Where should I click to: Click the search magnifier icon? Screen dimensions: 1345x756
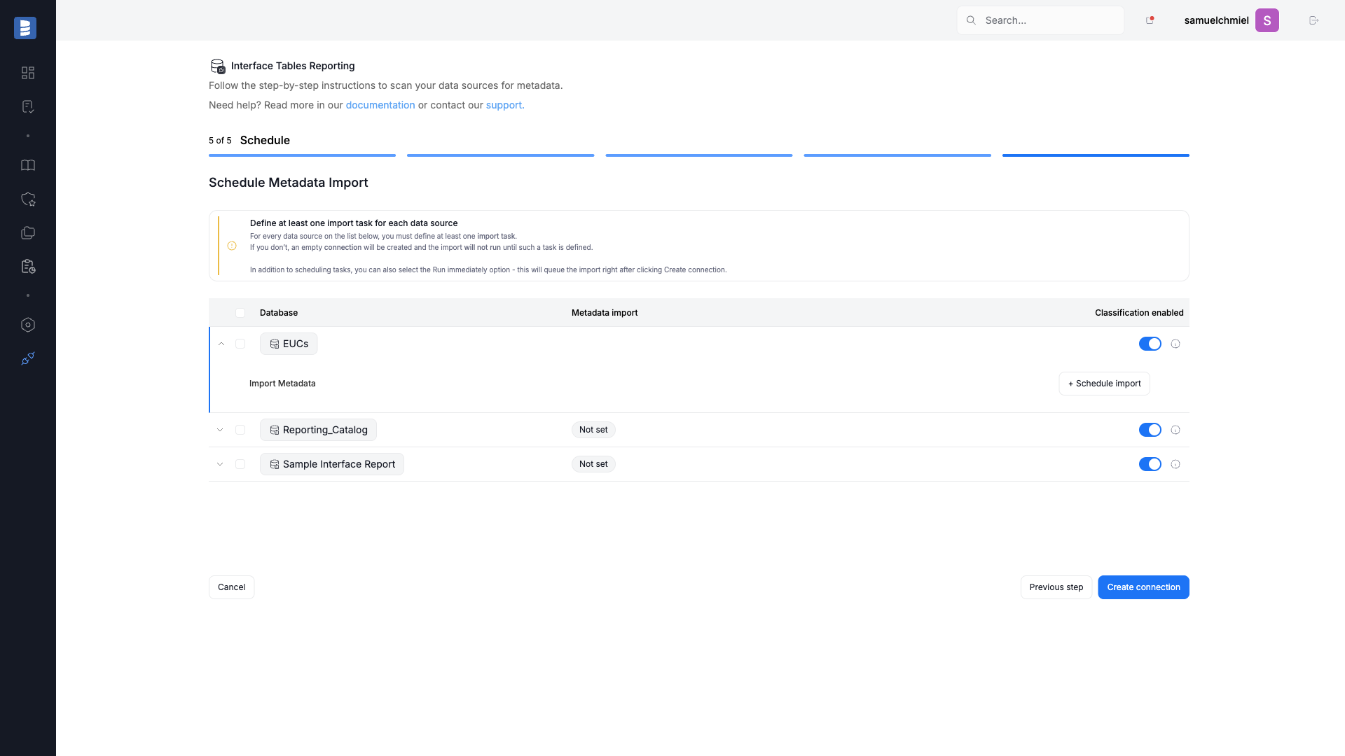[x=971, y=20]
